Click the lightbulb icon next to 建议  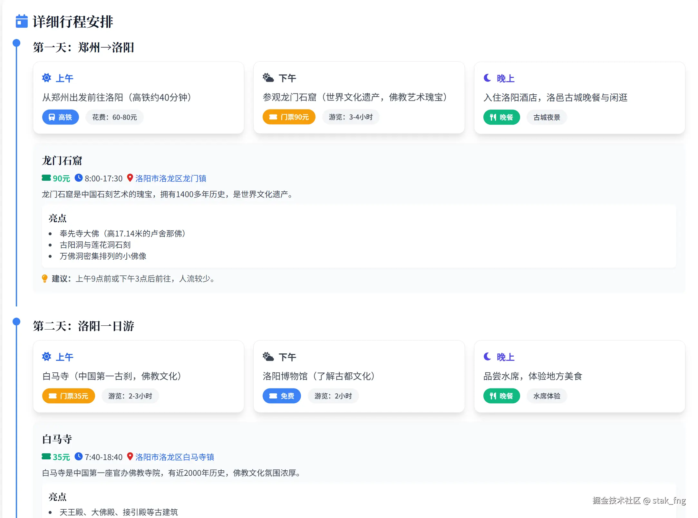tap(45, 278)
